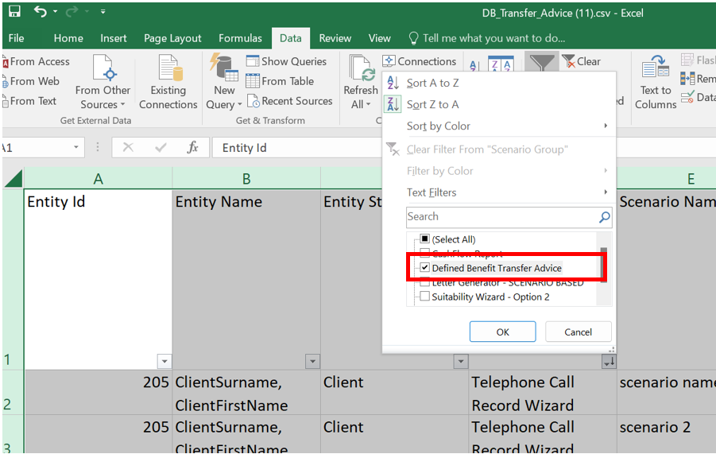Viewport: 716px width, 454px height.
Task: Open the File menu
Action: pos(16,38)
